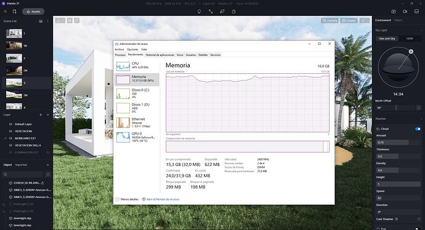The height and width of the screenshot is (230, 425).
Task: Select the ILUMINACION EXT layer
Action: (x=26, y=153)
